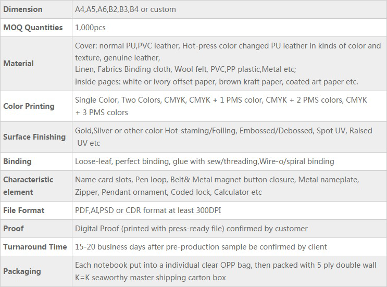Click the Proof row label
Screen dimensions: 387x287
pos(14,229)
